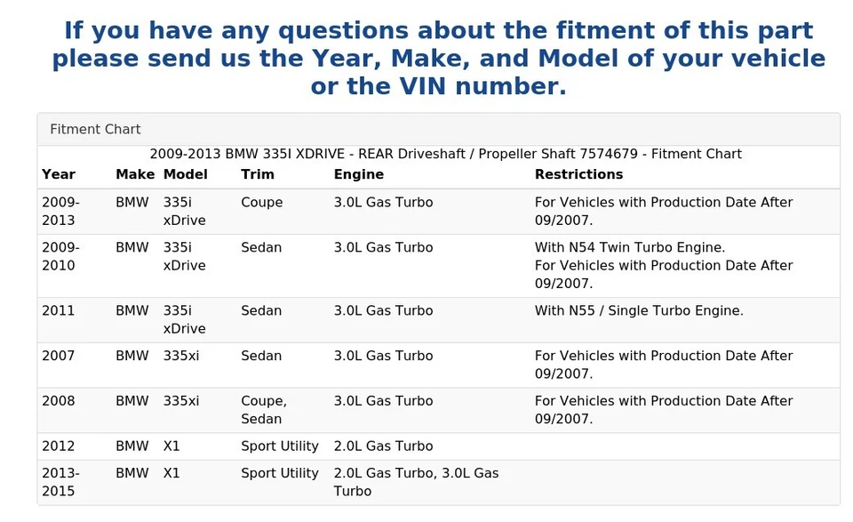This screenshot has height=522, width=853.
Task: Click the Engine column header
Action: 359,174
